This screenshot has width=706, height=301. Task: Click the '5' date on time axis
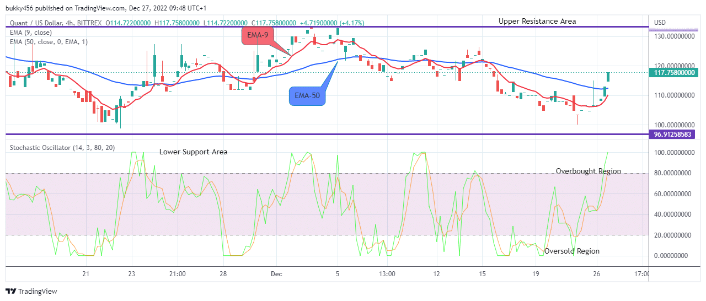point(338,273)
